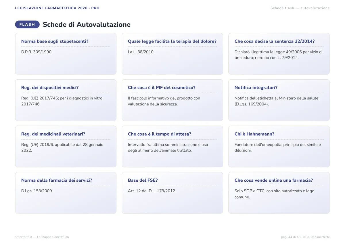Click the 'Che cosa decise la sentenza 32/2014?' question
The width and height of the screenshot is (345, 244).
(275, 41)
